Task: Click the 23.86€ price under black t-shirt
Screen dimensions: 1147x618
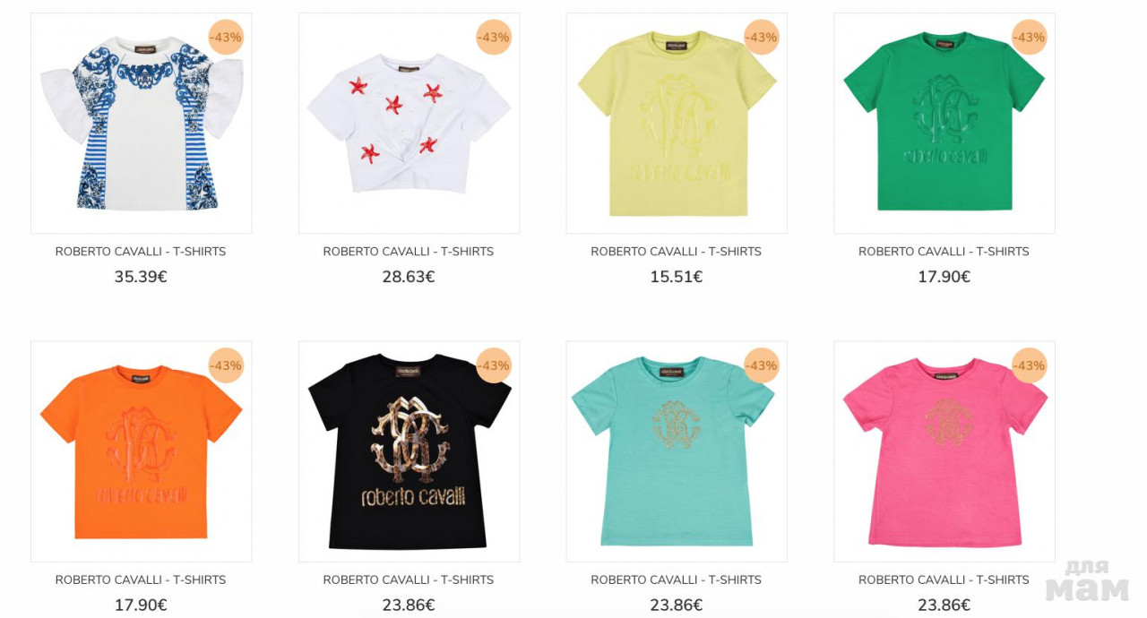Action: (x=409, y=605)
